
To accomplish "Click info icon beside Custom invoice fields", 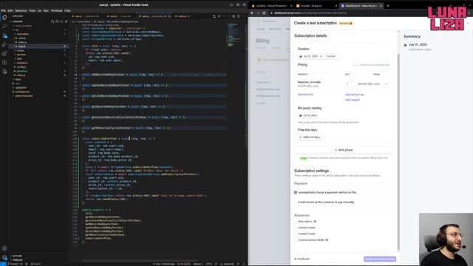I will point(327,240).
